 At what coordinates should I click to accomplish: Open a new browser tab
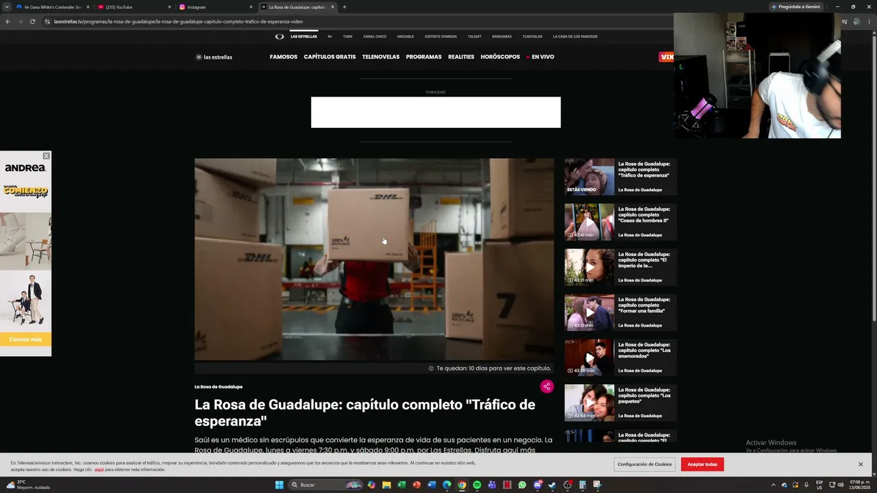(x=344, y=7)
